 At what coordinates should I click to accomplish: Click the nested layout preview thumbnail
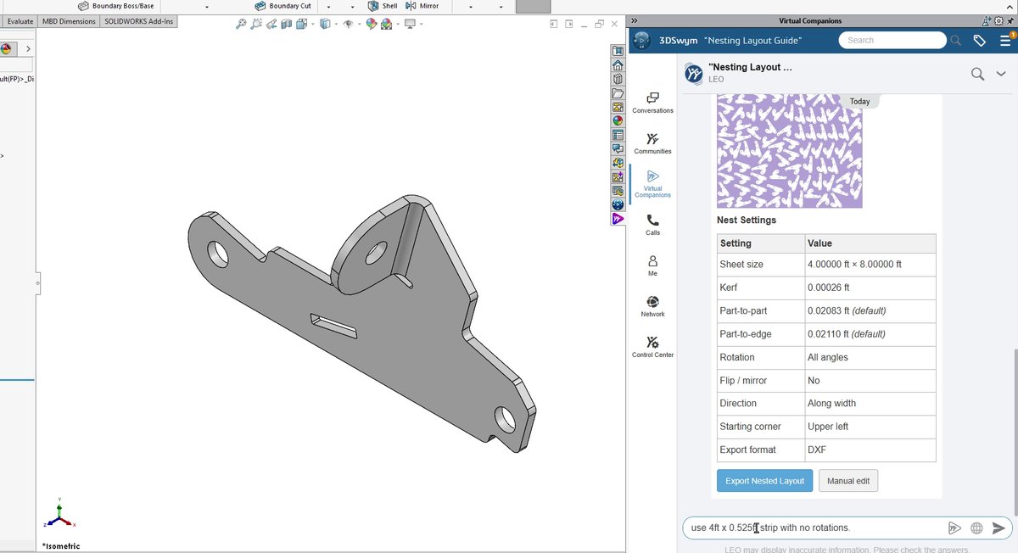point(789,151)
